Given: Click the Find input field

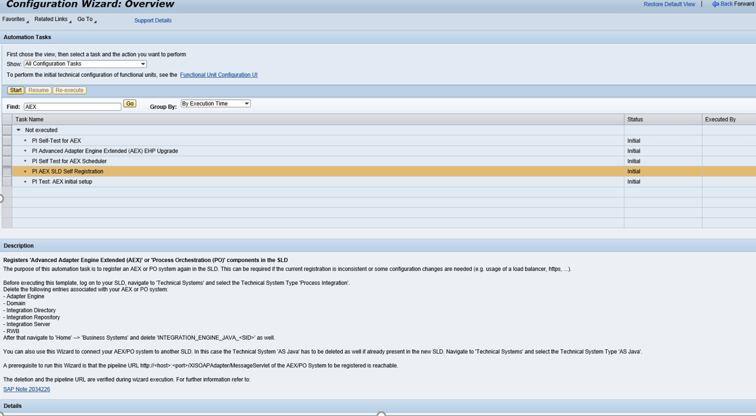Looking at the screenshot, I should click(72, 107).
